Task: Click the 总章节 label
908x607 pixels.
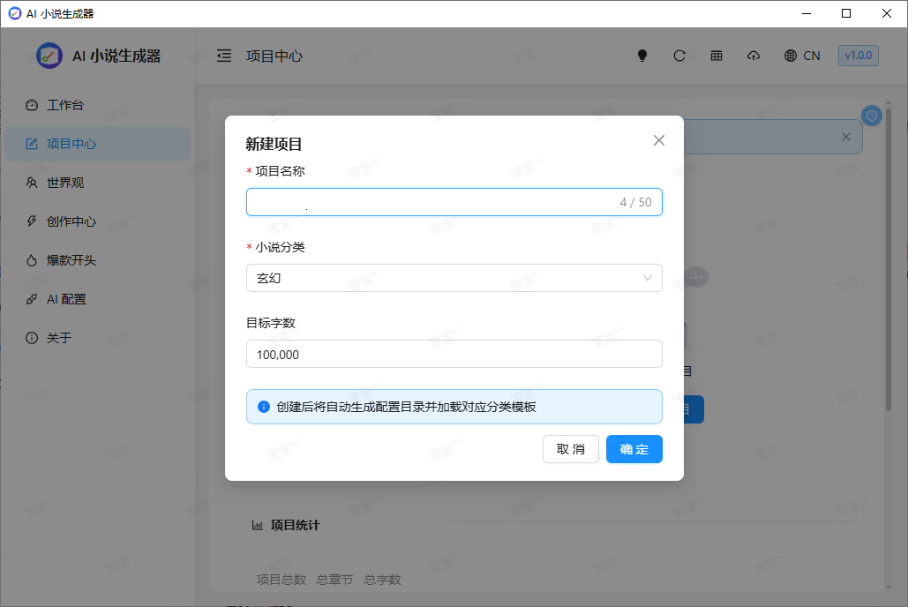Action: tap(334, 579)
